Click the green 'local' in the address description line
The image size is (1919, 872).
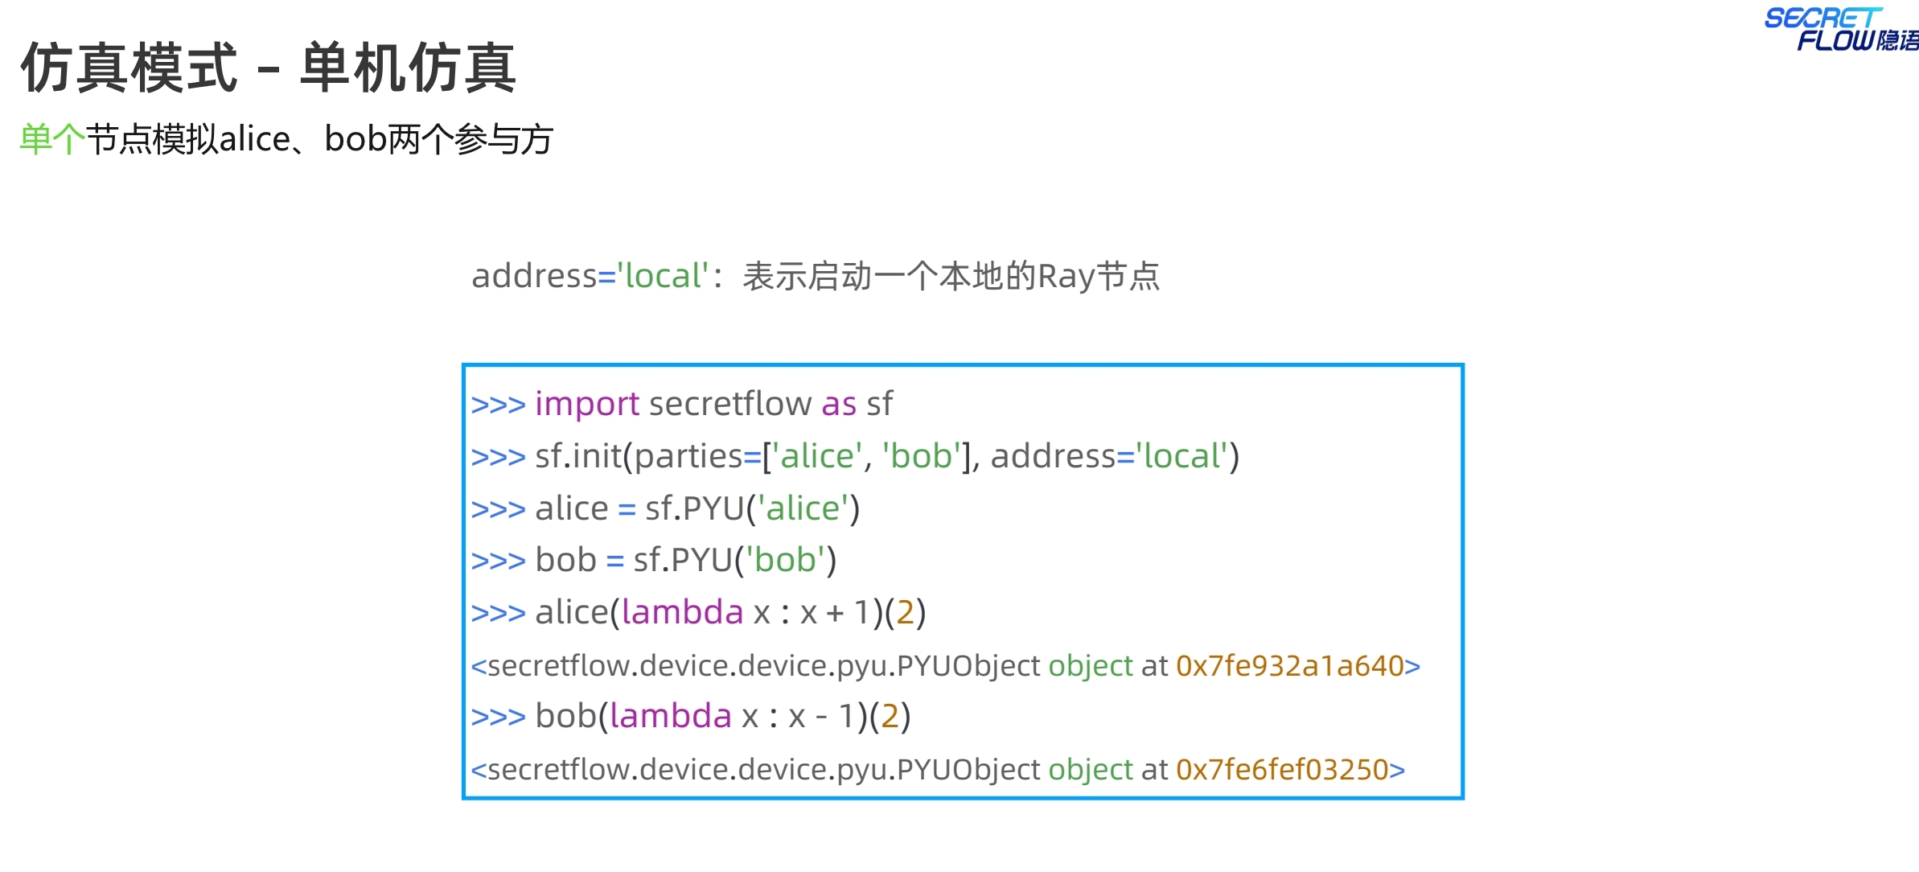663,276
